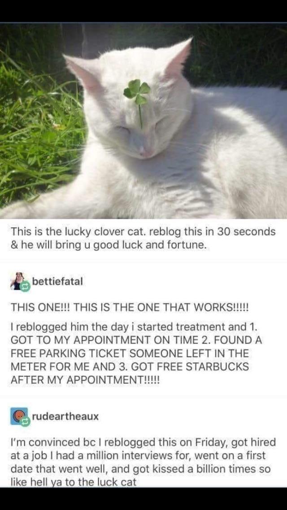
Task: Click the reblog badge on rudeartheaux's avatar
Action: (26, 422)
